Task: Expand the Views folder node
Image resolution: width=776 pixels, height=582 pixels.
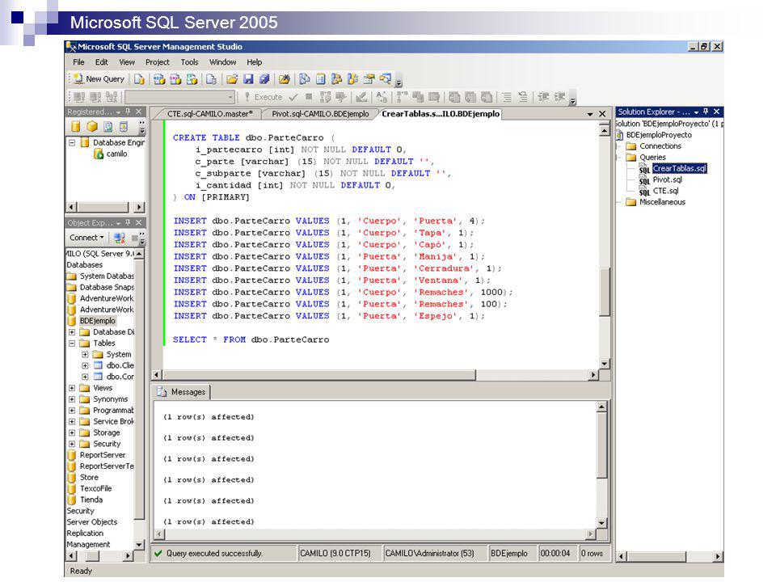Action: 72,388
